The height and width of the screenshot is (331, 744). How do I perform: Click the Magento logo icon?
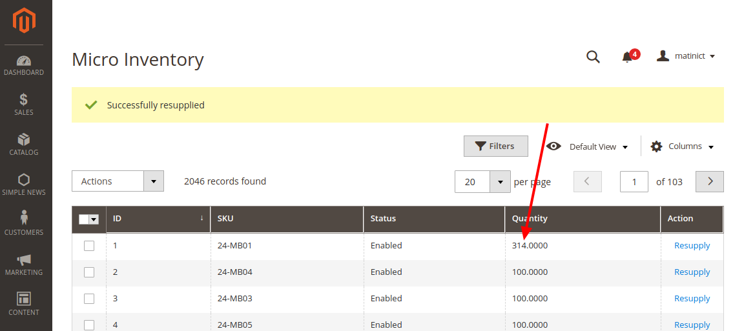click(24, 21)
